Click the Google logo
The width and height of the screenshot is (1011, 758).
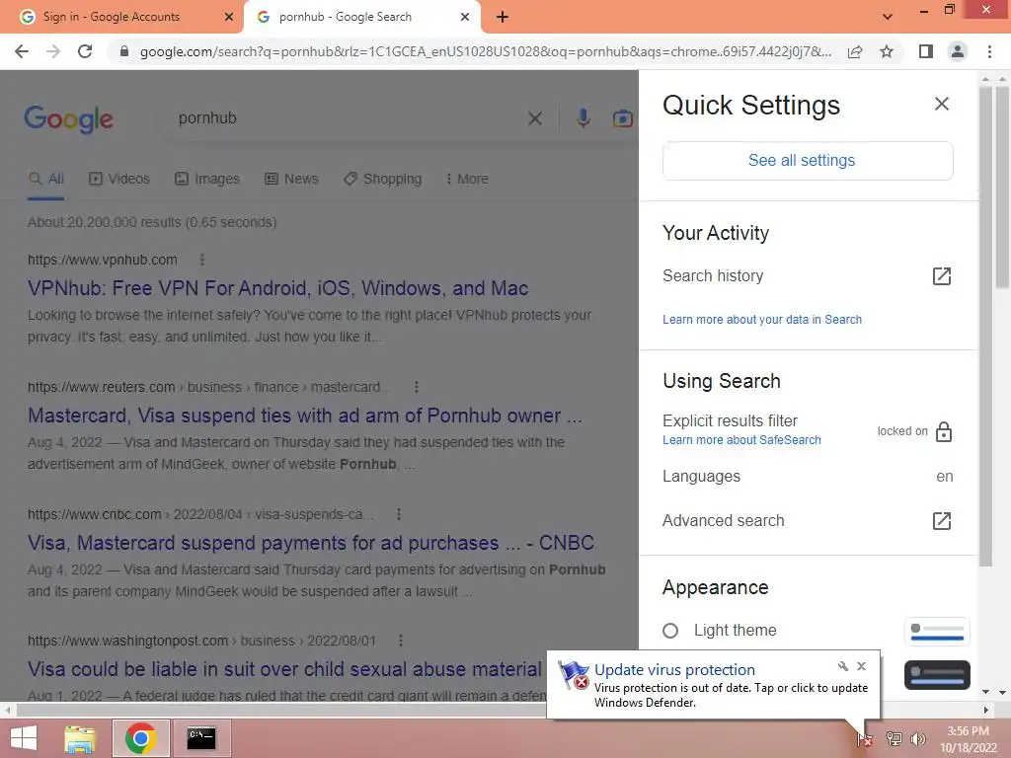[x=69, y=119]
